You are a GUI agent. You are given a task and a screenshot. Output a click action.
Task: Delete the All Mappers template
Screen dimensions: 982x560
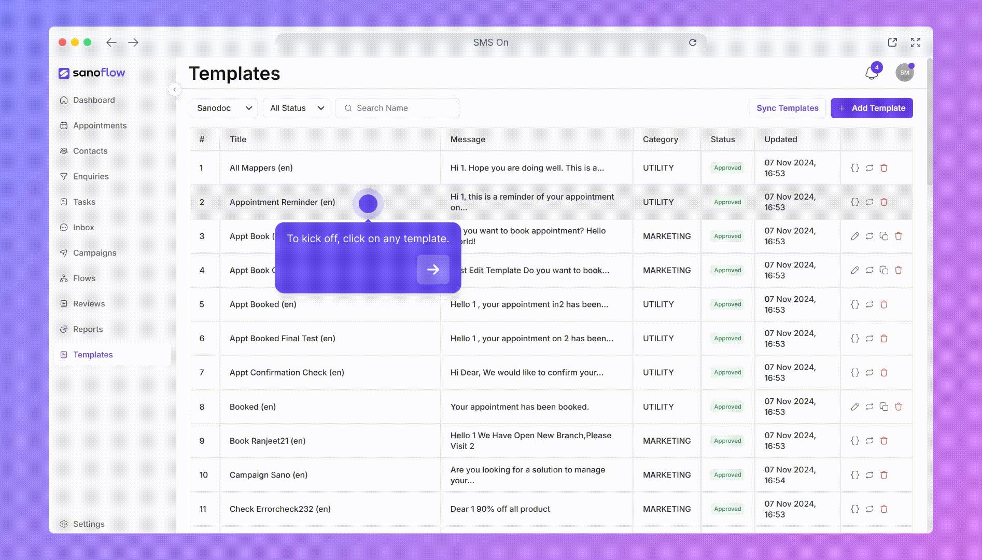pos(884,168)
